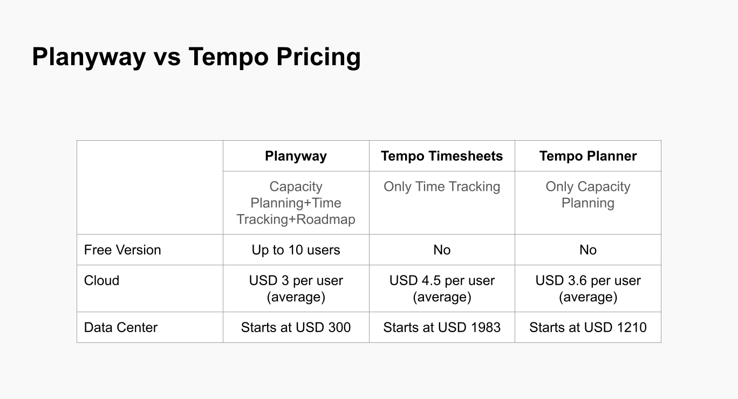The image size is (738, 399).
Task: Click the 'Planyway vs Tempo Pricing' title
Action: pyautogui.click(x=196, y=57)
